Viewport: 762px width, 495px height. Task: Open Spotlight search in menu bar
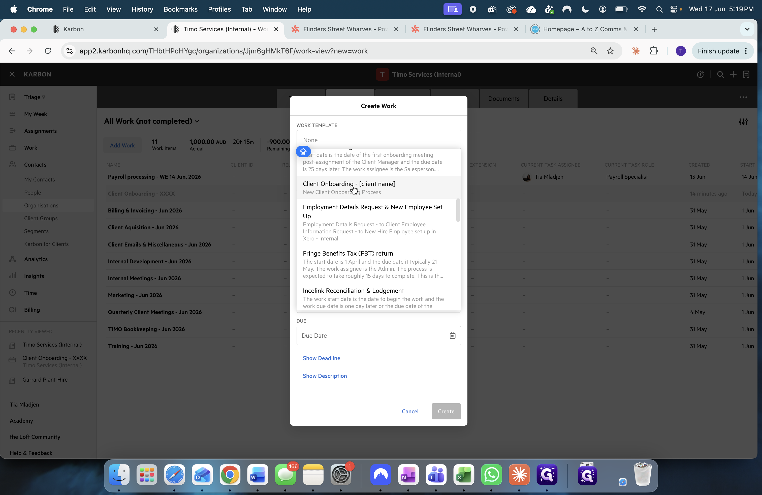coord(659,9)
